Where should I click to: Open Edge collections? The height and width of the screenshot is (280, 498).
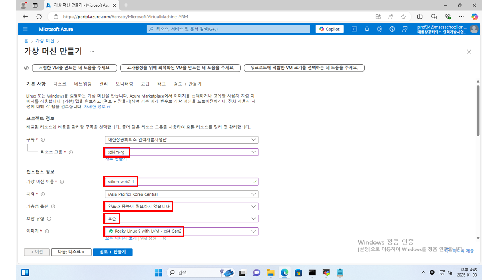[x=434, y=17]
